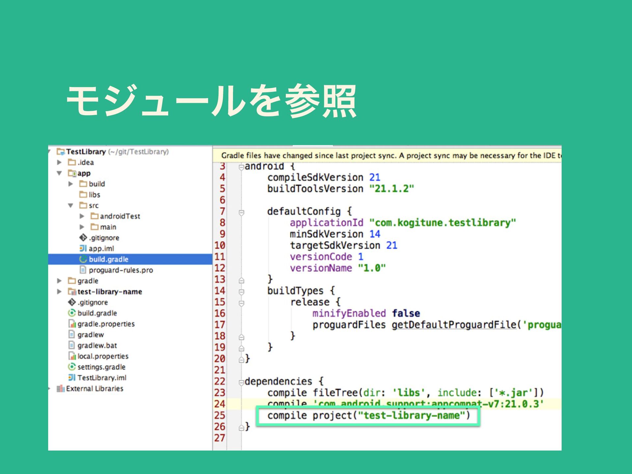Fold the buildTypes block at line 14
Viewport: 632px width, 474px height.
(241, 292)
